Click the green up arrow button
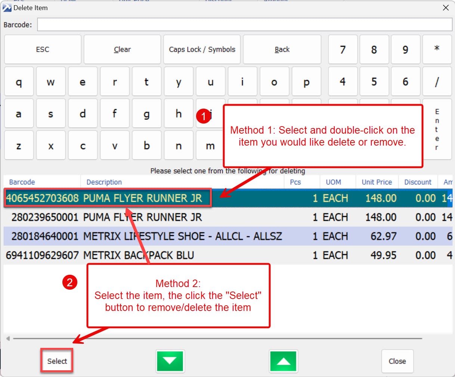Viewport: 455px width, 377px height. coord(283,361)
